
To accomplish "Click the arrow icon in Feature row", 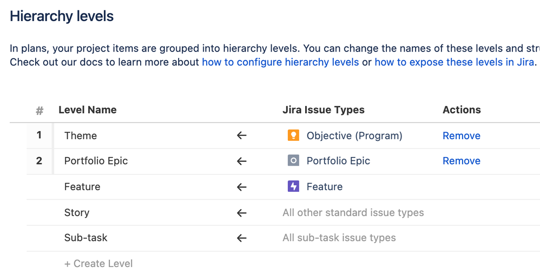I will [242, 187].
